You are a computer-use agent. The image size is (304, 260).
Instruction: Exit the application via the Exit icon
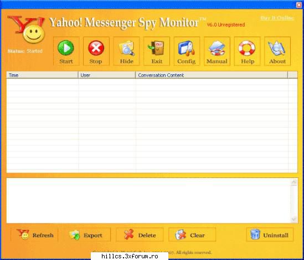point(157,51)
